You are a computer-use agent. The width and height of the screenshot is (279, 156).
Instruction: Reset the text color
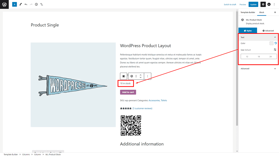(x=276, y=43)
